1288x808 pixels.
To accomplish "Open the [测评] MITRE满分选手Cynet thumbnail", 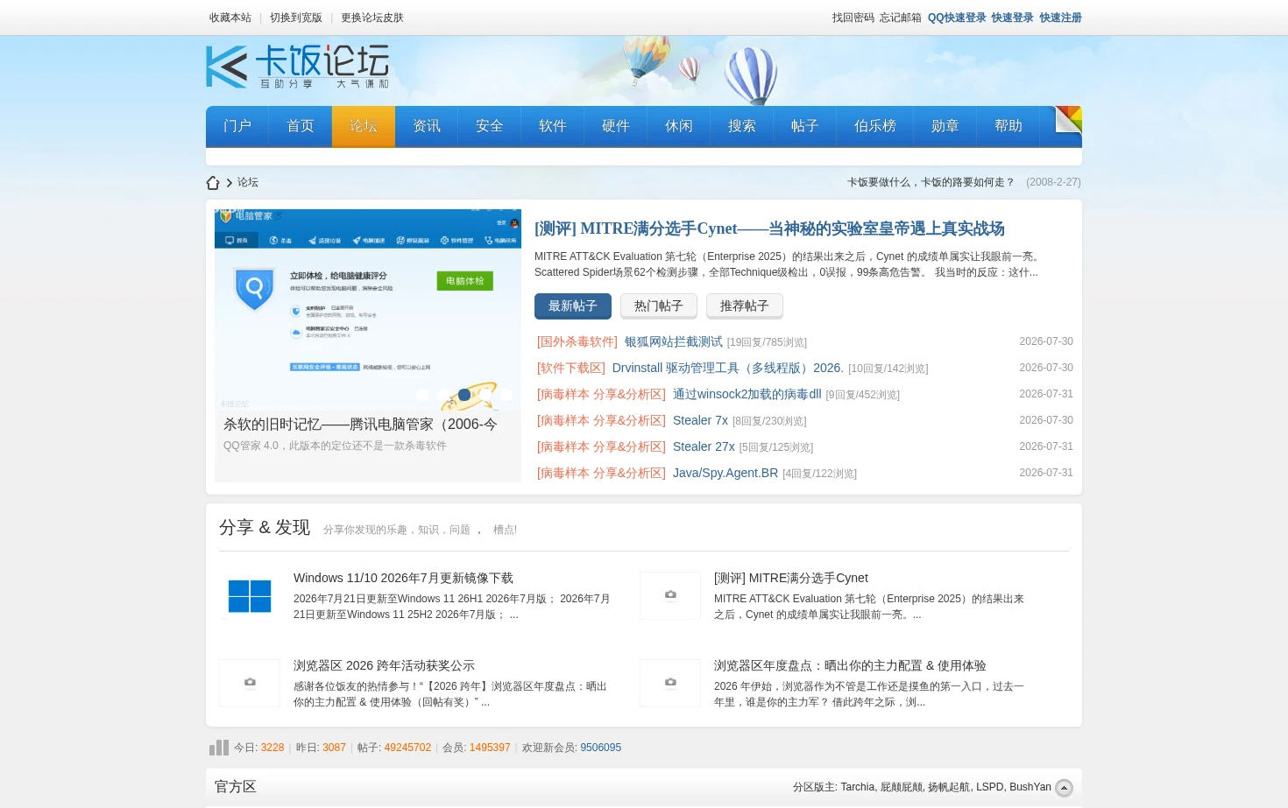I will (670, 596).
